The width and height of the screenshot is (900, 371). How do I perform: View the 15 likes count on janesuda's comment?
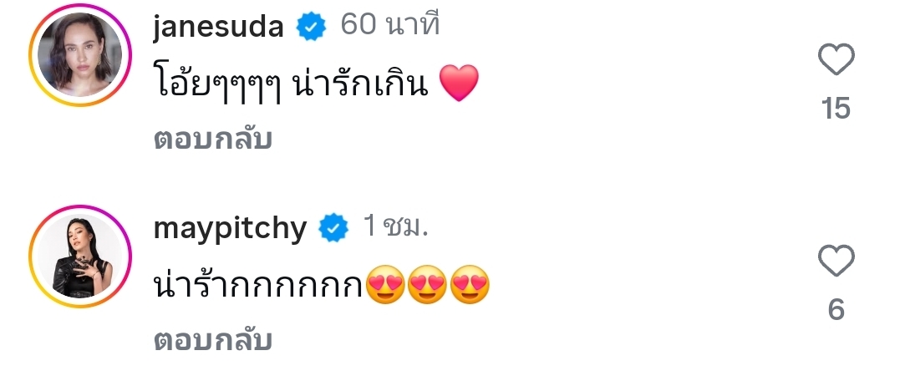(836, 109)
